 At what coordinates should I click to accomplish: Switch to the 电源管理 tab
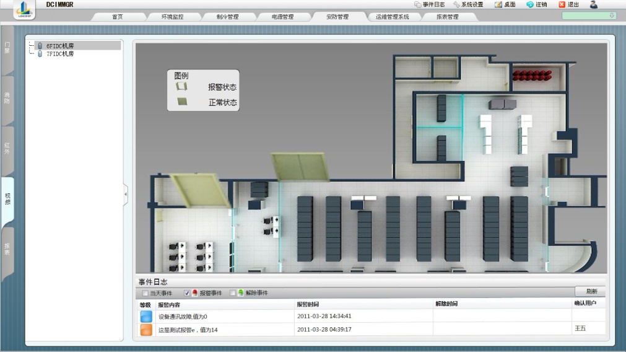[x=282, y=17]
